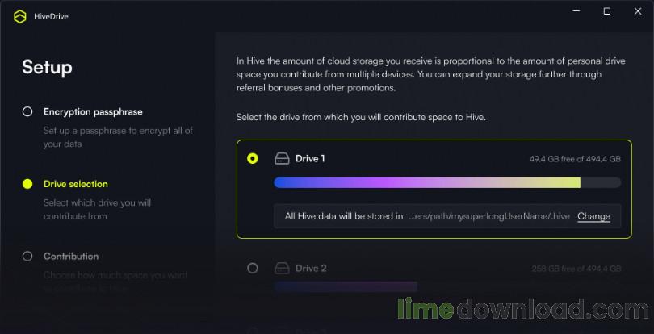Maximize the HiveDrive window
Image resolution: width=654 pixels, height=334 pixels.
click(x=607, y=11)
